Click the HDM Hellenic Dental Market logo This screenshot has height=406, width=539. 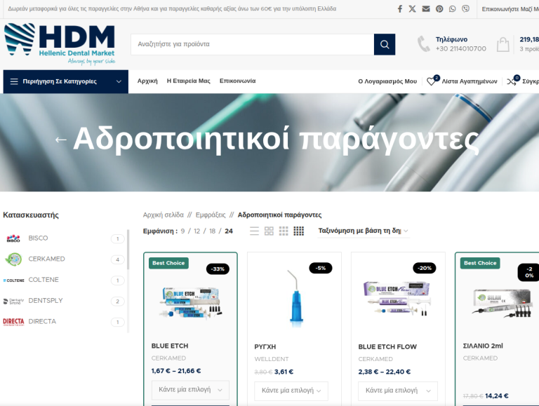pos(60,43)
